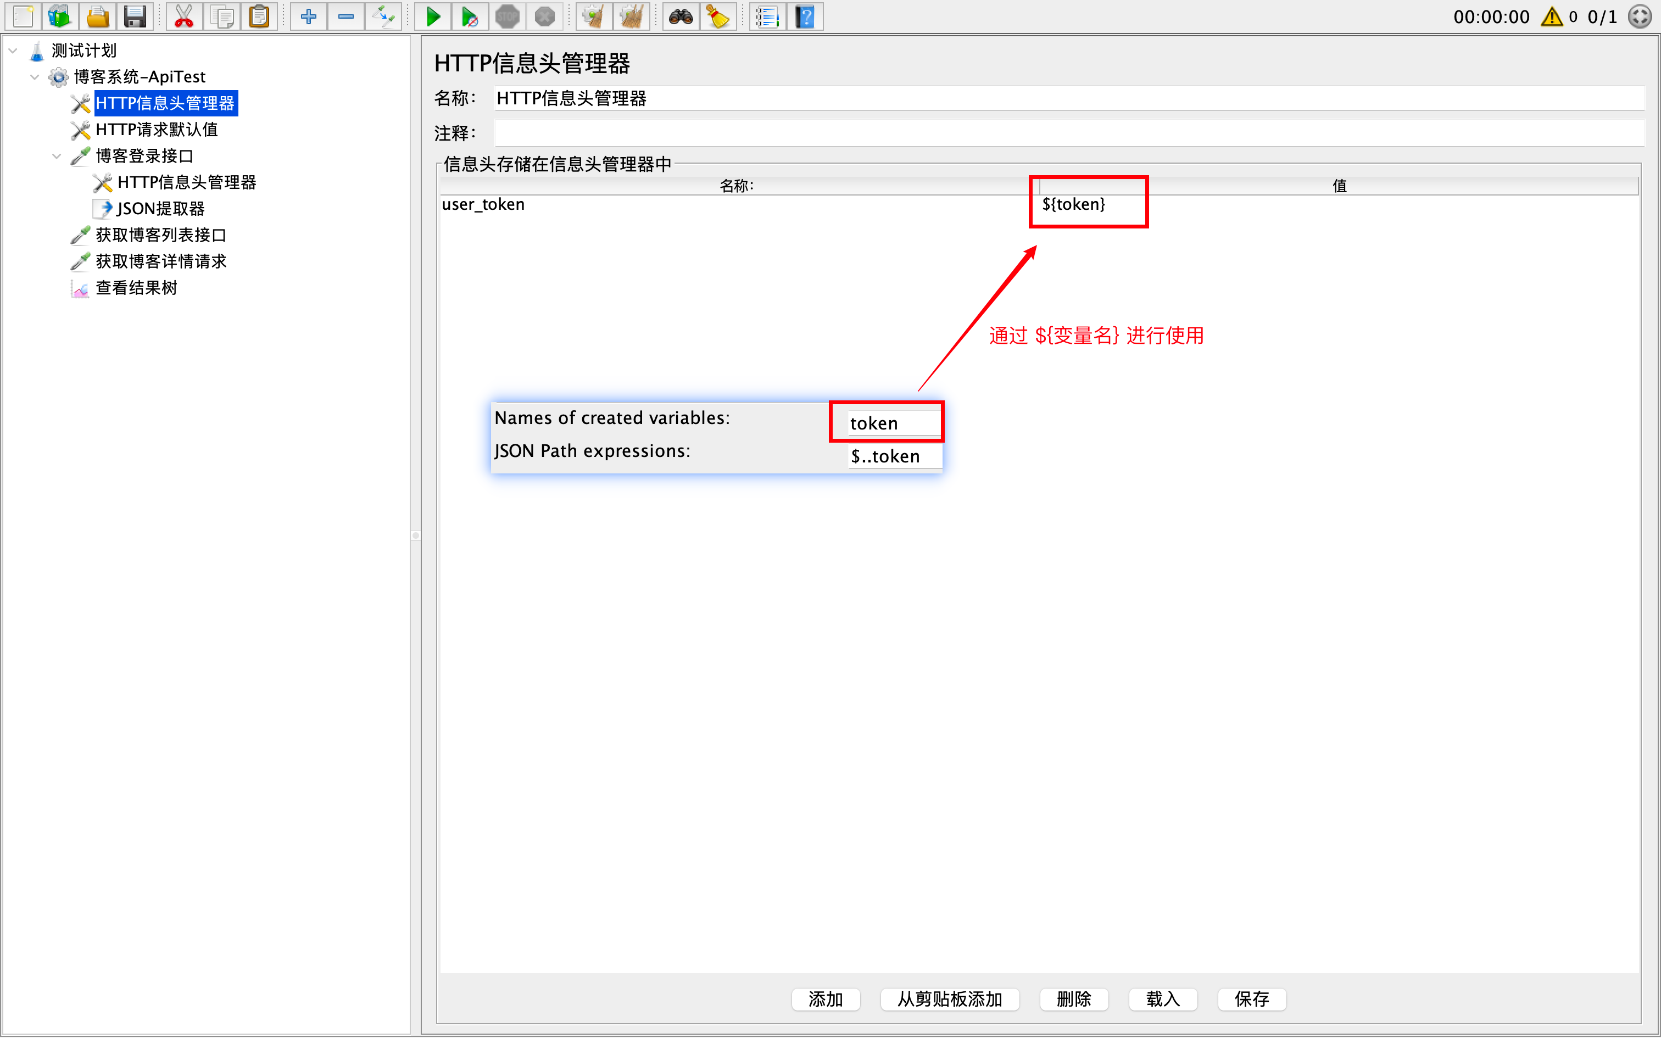The image size is (1661, 1038).
Task: Click the Expand all plus icon
Action: coord(309,16)
